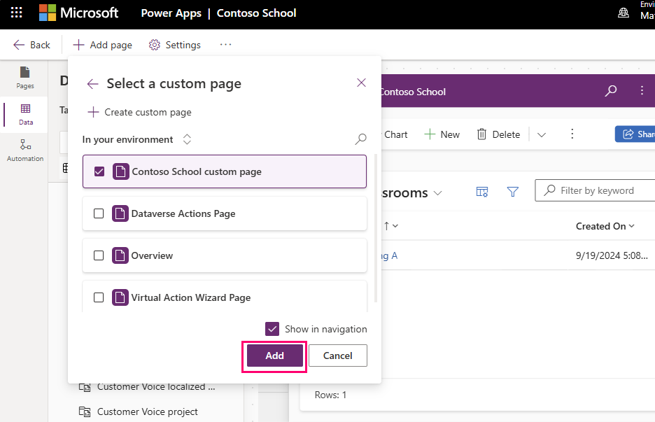Click the funnel filter icon
Image resolution: width=655 pixels, height=422 pixels.
pos(512,192)
